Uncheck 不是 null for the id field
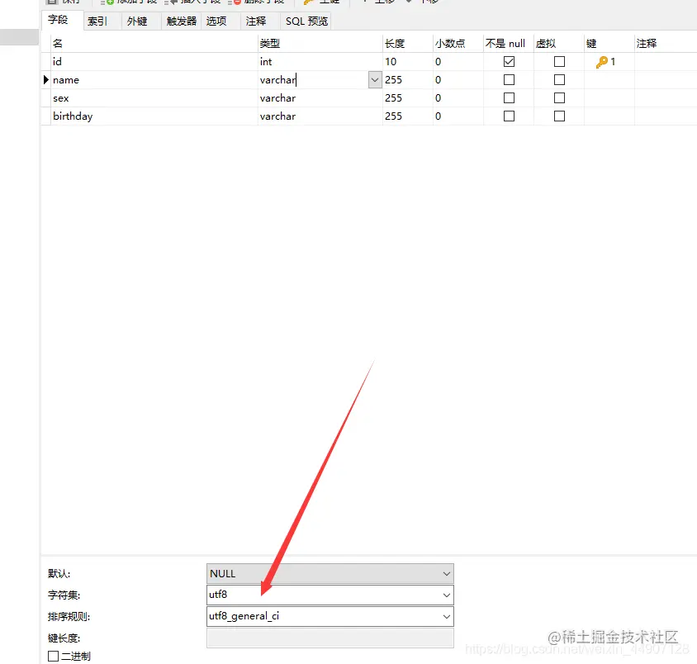 (x=510, y=61)
